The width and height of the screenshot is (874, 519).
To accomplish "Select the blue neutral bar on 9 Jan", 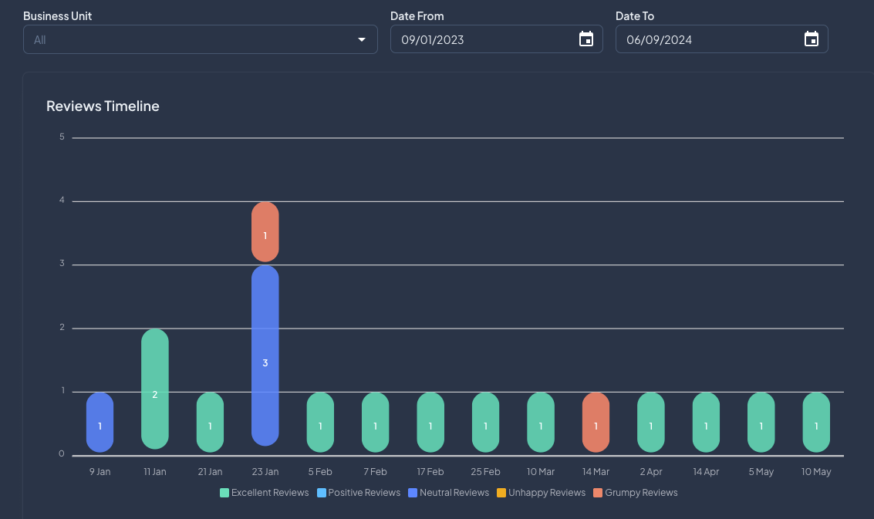I will [x=100, y=422].
